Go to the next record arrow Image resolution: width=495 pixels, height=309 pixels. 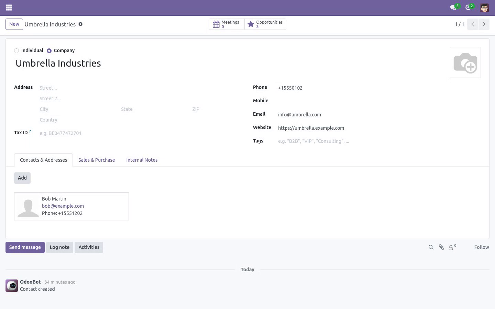pyautogui.click(x=484, y=24)
